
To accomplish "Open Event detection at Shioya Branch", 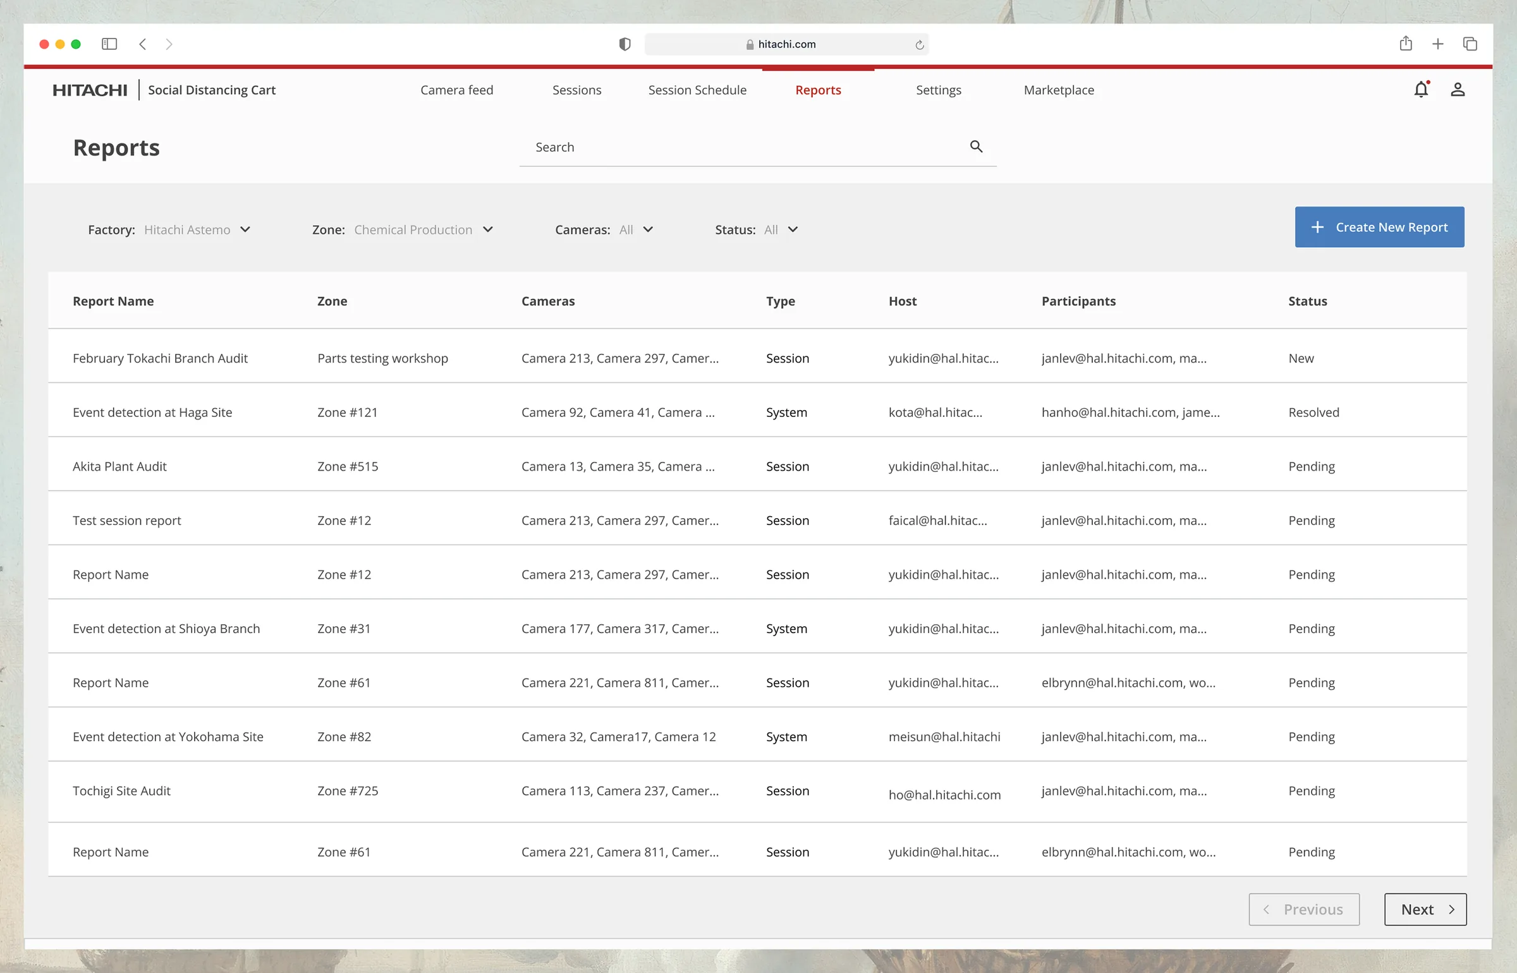I will 166,629.
